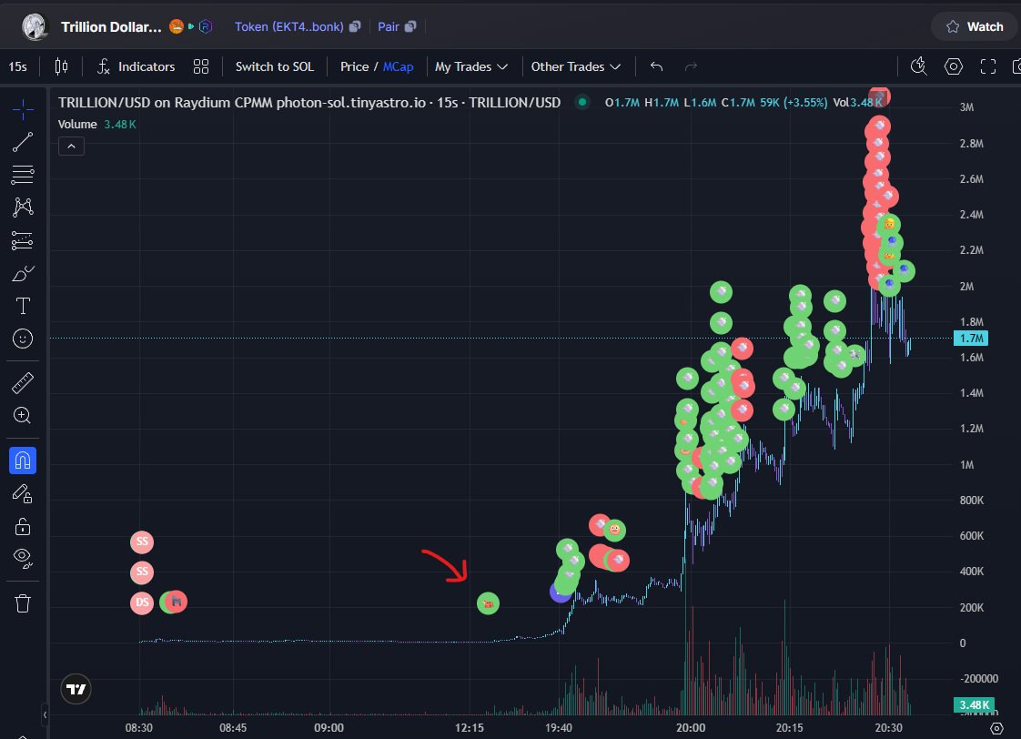Click the 12:15 time axis label

tap(469, 728)
